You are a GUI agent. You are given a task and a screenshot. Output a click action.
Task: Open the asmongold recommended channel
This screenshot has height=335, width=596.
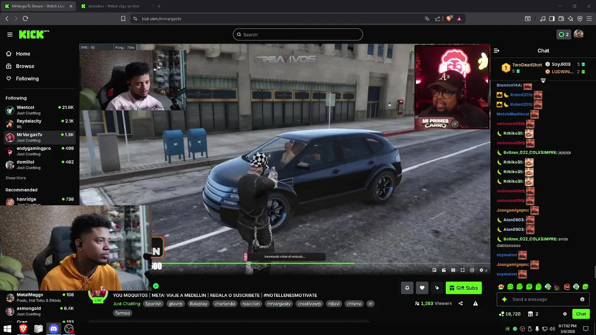click(40, 311)
